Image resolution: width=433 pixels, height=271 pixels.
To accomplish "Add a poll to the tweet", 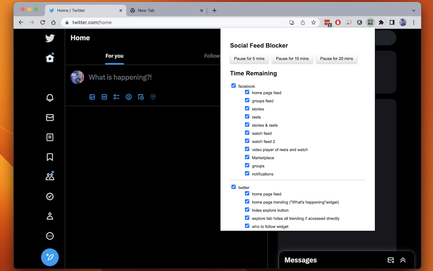I will pyautogui.click(x=116, y=97).
